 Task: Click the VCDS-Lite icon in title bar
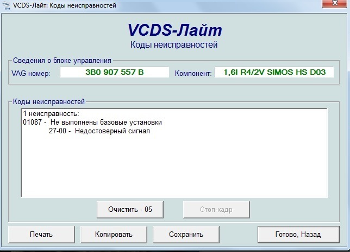coord(7,5)
